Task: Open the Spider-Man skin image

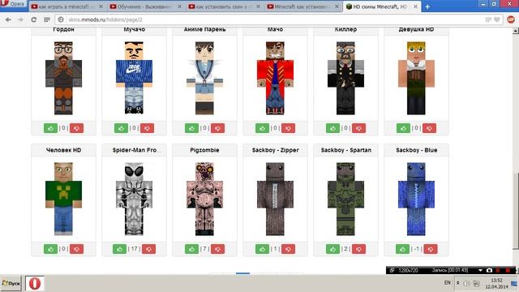Action: 134,199
